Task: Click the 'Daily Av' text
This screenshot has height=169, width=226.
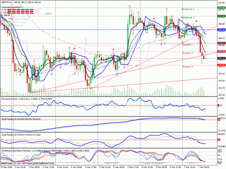Action: coord(18,26)
